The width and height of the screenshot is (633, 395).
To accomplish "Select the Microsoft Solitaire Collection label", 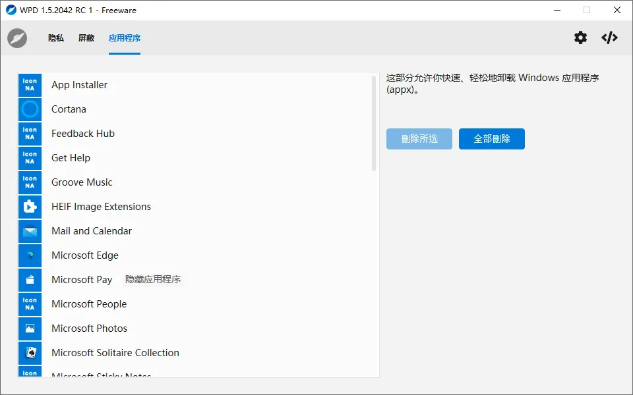I will pyautogui.click(x=115, y=353).
